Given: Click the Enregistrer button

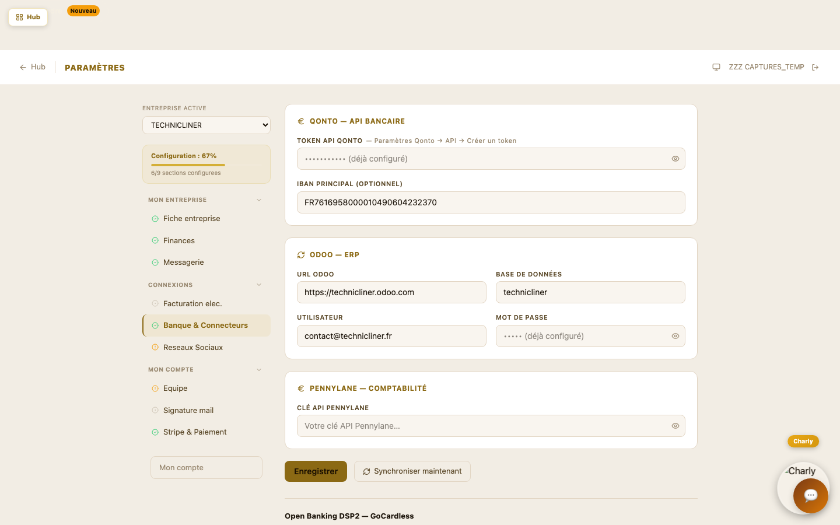Looking at the screenshot, I should 316,471.
